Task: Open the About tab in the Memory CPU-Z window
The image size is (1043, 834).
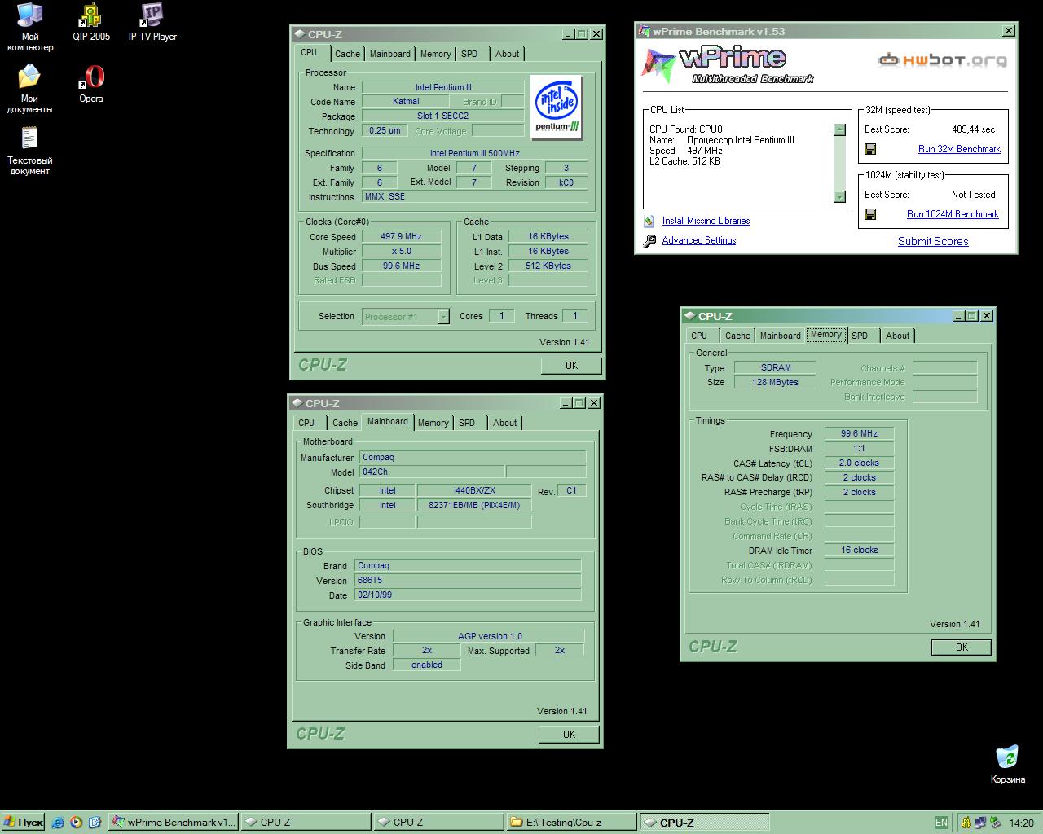Action: tap(897, 336)
